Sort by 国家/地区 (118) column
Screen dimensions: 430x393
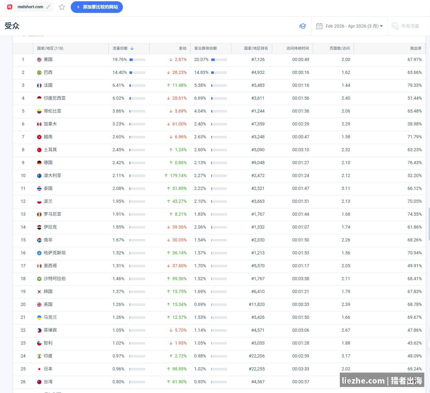50,48
